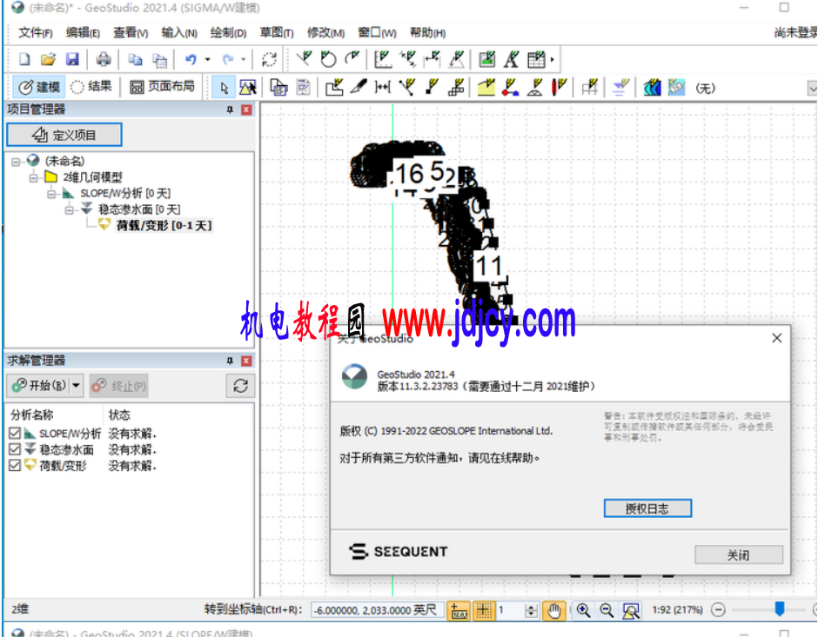Click the grid spacing value field showing 1

coord(511,610)
